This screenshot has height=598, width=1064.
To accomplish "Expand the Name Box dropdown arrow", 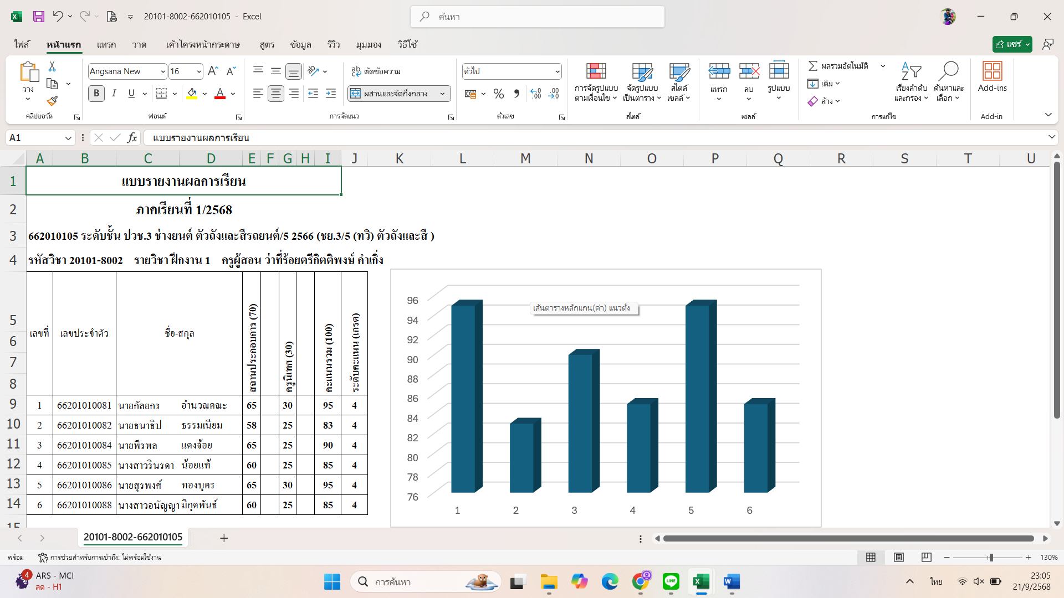I will tap(68, 138).
